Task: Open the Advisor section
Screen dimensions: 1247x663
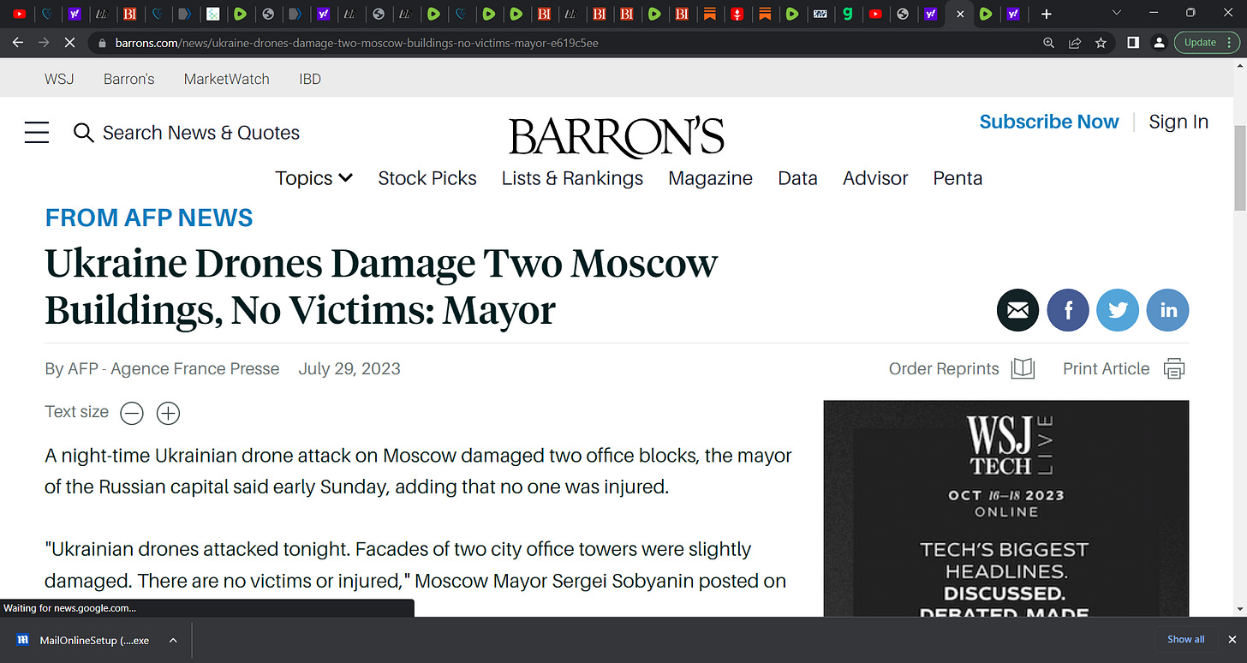Action: [875, 178]
